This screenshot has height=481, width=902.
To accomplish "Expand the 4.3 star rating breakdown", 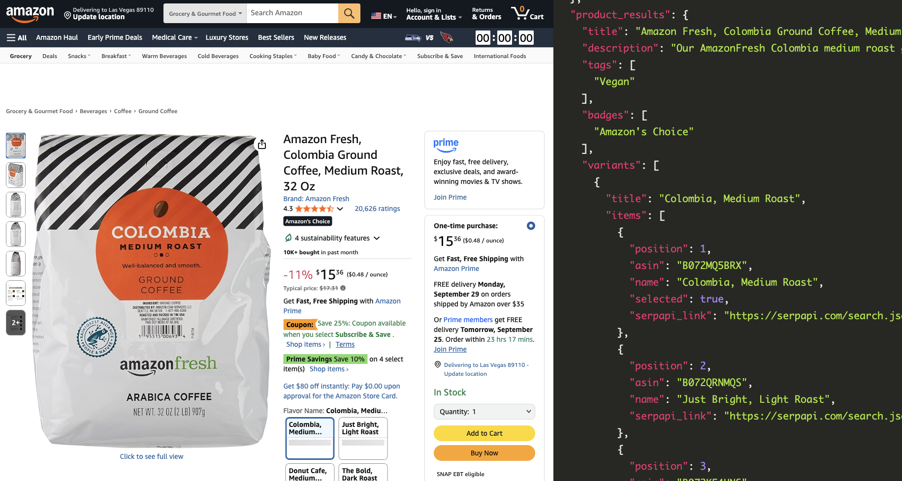I will coord(339,209).
